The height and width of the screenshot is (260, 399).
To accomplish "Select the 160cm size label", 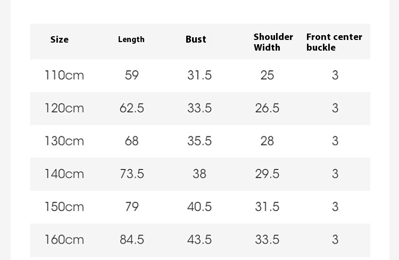I will tap(64, 240).
